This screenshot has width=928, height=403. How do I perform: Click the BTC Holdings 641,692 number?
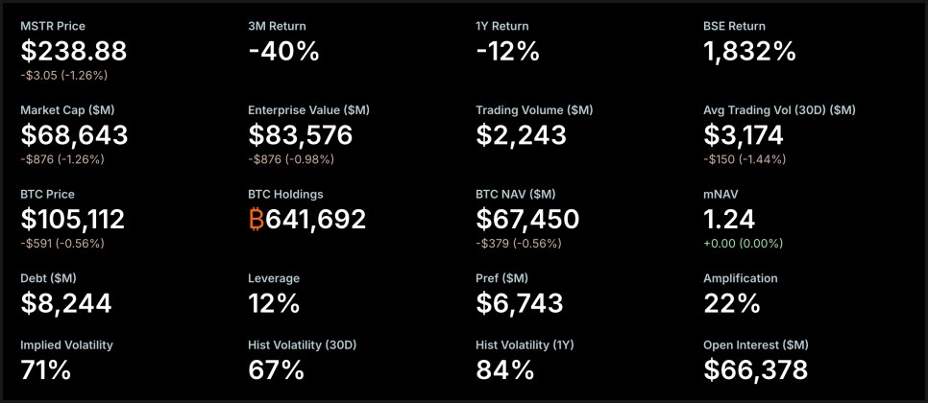point(316,220)
